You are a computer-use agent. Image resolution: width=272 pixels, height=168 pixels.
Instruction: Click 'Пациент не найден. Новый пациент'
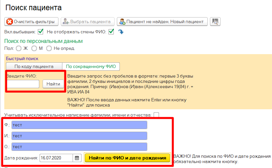pyautogui.click(x=162, y=21)
